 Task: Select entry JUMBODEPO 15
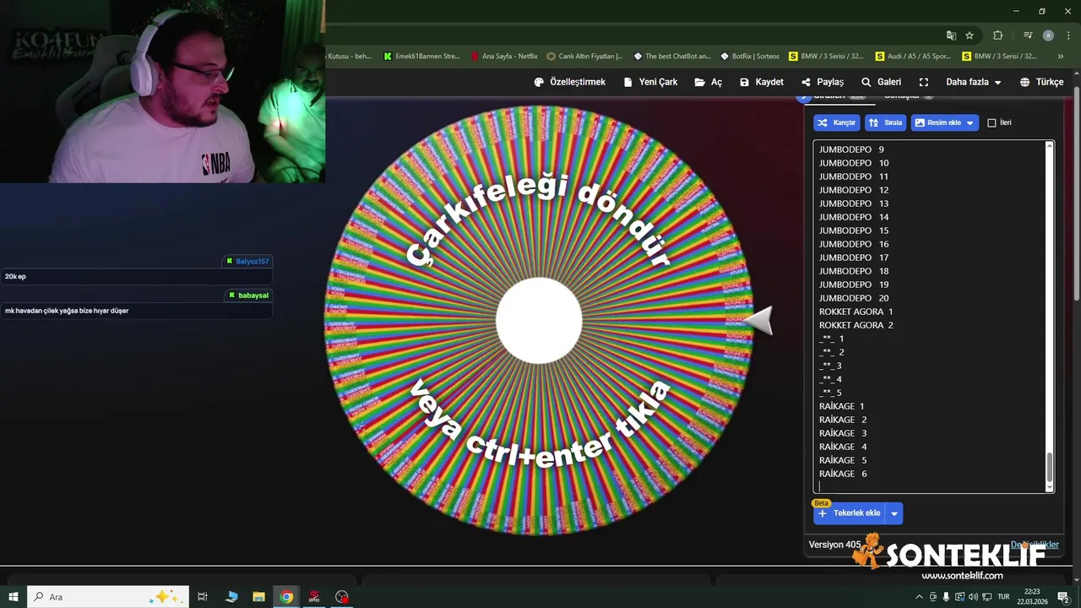854,231
